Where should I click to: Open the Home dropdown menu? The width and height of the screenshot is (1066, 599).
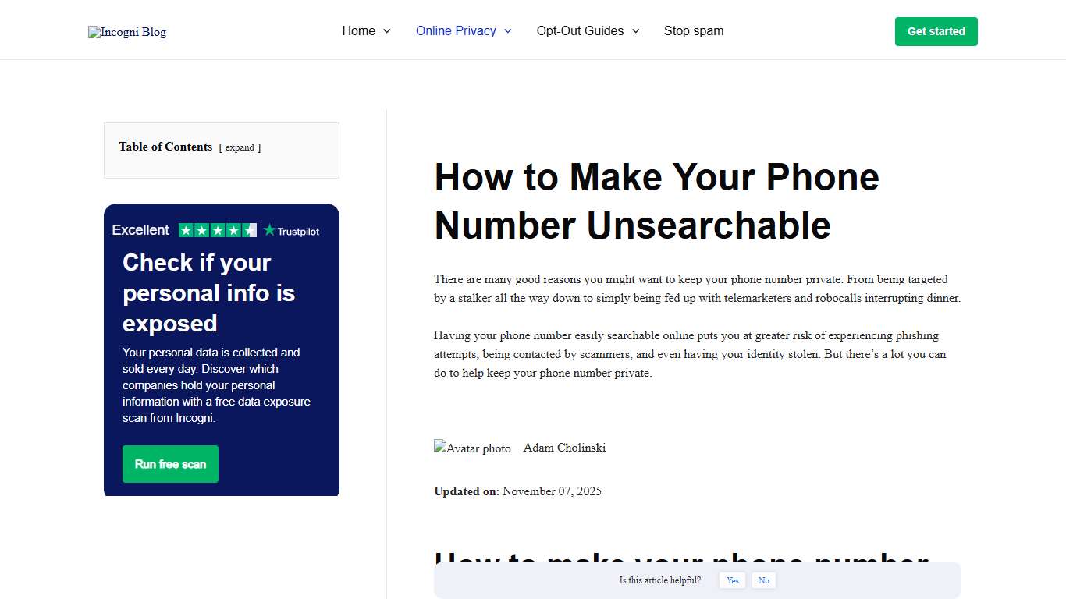click(x=360, y=31)
